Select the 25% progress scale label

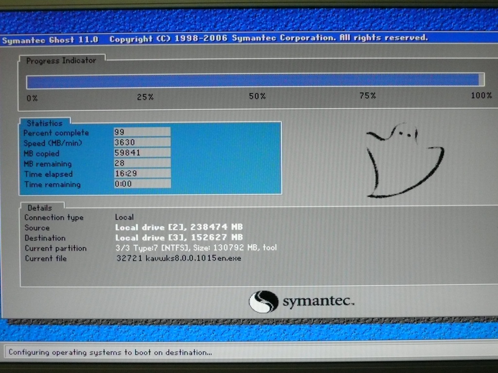[145, 97]
